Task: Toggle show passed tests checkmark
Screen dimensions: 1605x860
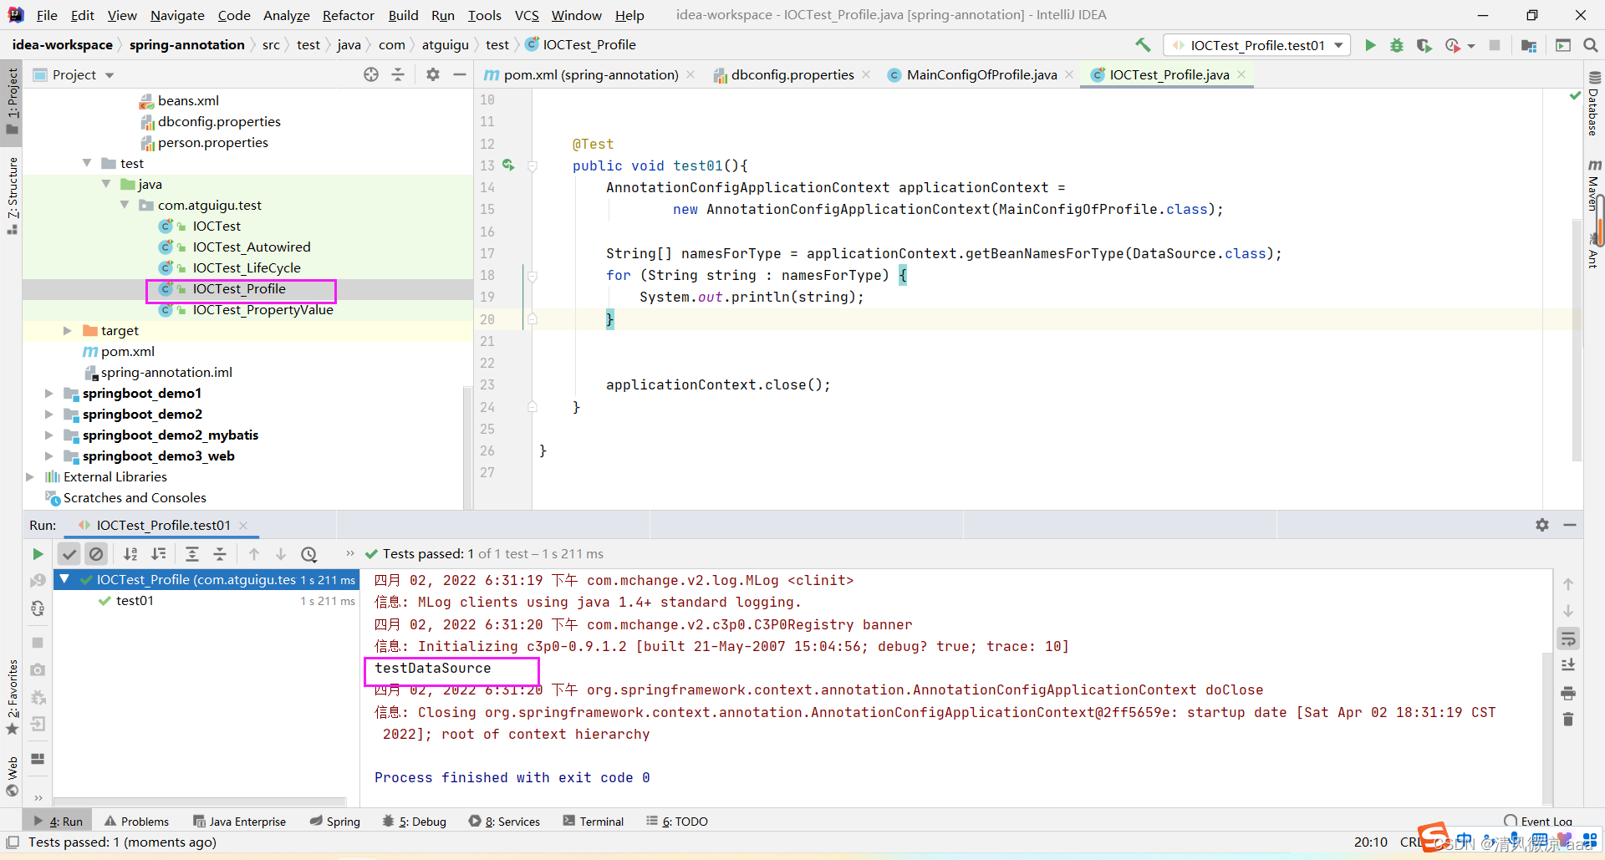Action: (x=69, y=553)
